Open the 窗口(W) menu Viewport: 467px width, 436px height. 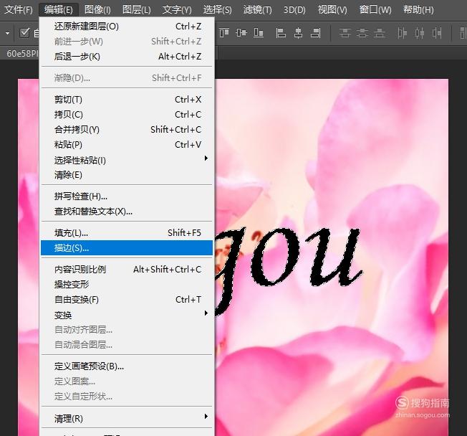tap(375, 10)
